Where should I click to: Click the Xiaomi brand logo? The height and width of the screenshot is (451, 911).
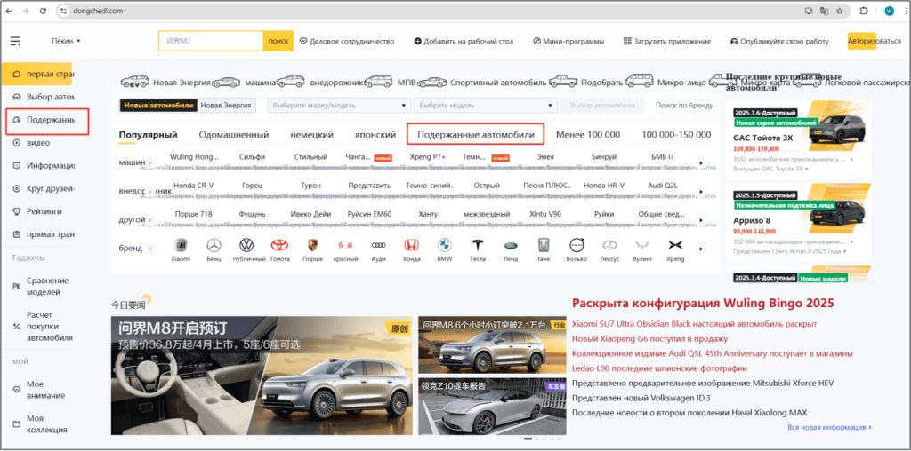point(181,245)
